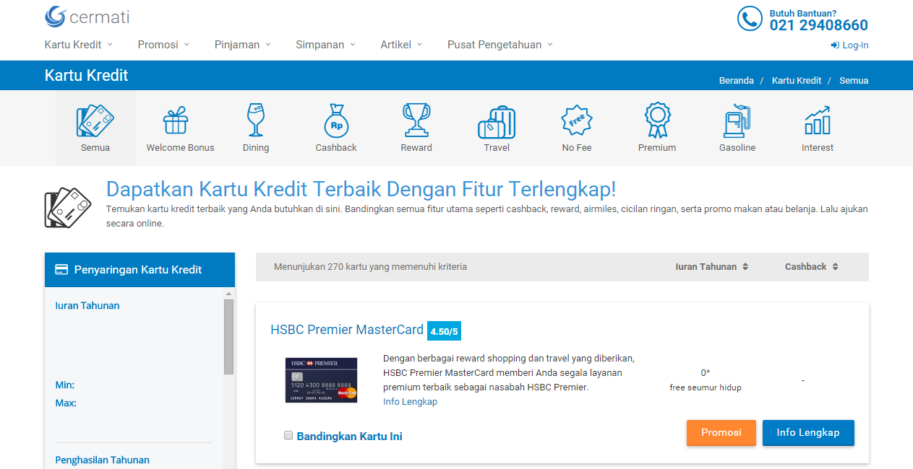Click the phone number 021 29408660
The image size is (913, 469).
(x=818, y=25)
